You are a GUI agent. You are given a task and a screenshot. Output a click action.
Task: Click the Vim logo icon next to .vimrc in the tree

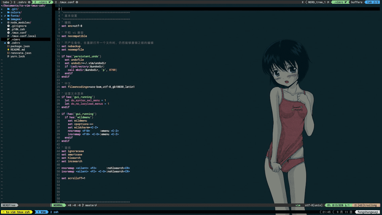[8, 39]
